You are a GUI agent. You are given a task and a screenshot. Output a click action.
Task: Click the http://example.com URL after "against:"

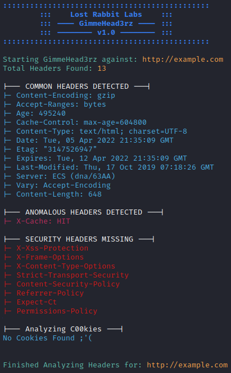(x=183, y=60)
